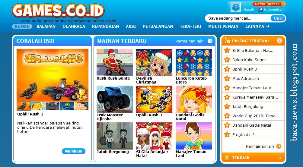Image resolution: width=303 pixels, height=167 pixels.
Task: Click the search field Saya sedang mencari
Action: click(238, 18)
